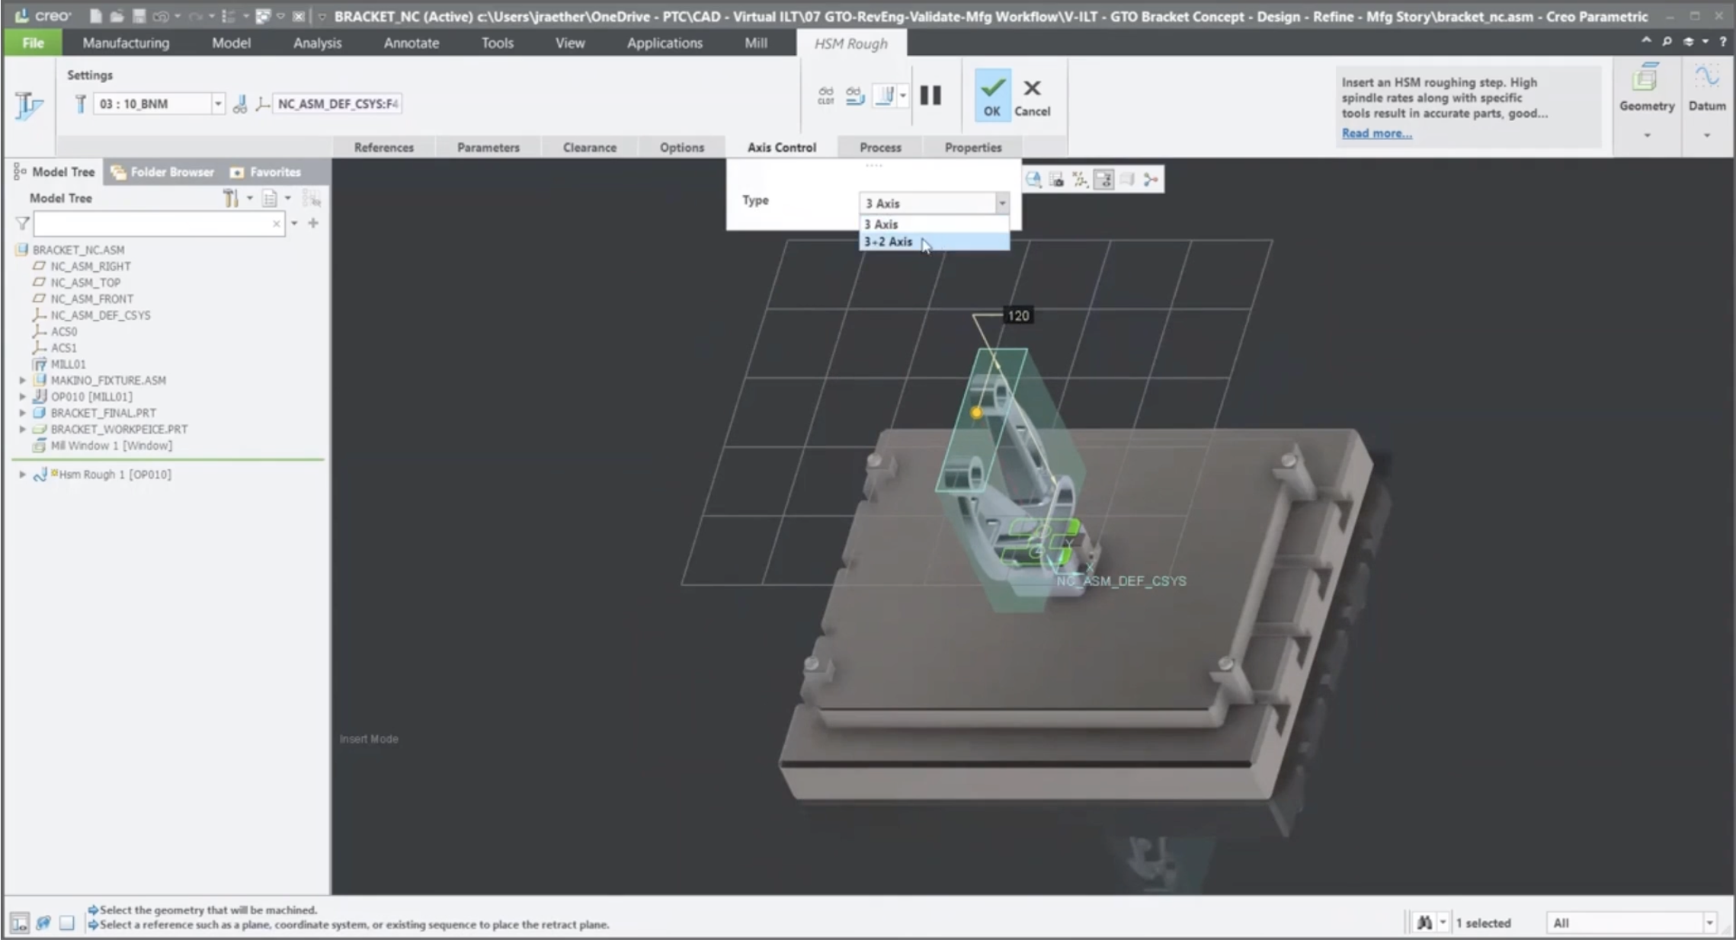The width and height of the screenshot is (1736, 940).
Task: Choose the 3+2 Axis option from the list
Action: 934,241
